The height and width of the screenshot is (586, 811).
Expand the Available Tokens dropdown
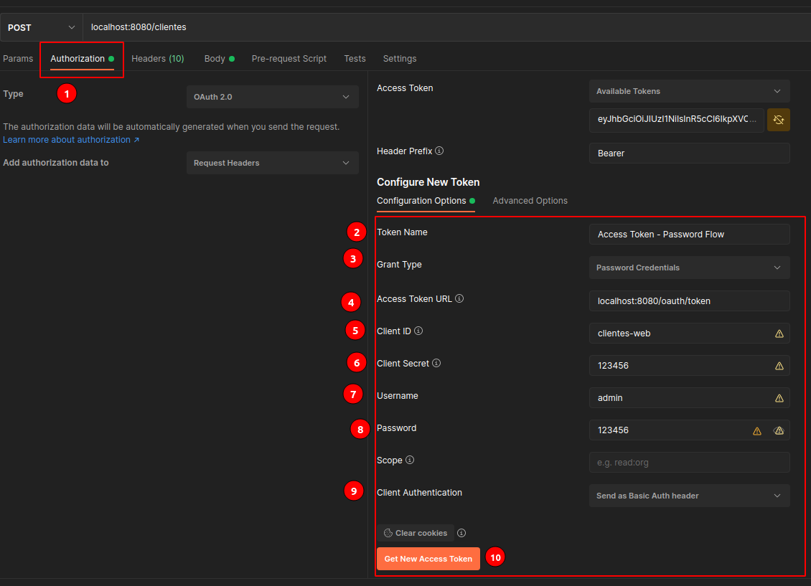tap(688, 91)
